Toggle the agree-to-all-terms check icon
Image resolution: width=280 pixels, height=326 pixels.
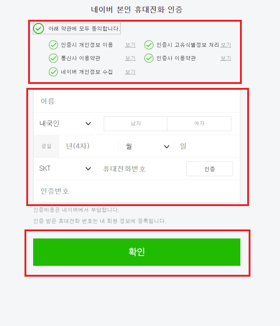[39, 28]
